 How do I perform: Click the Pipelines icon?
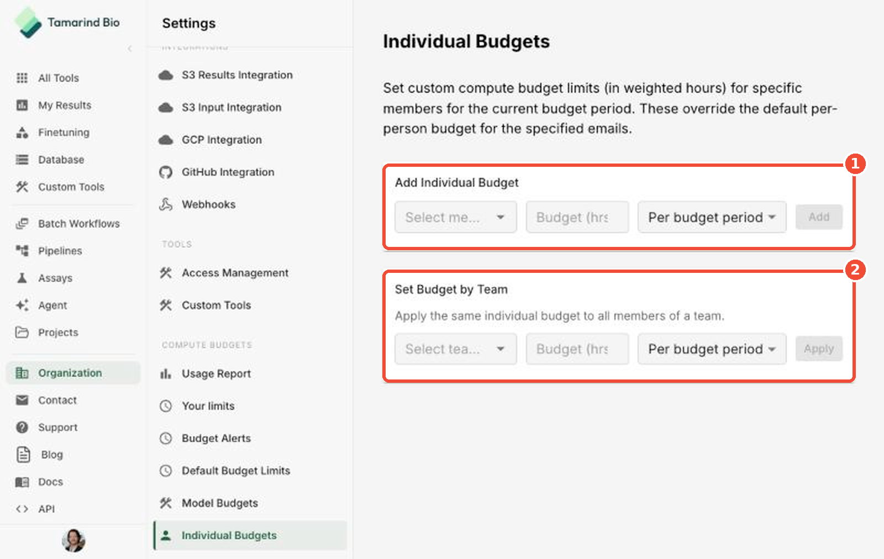pos(22,251)
